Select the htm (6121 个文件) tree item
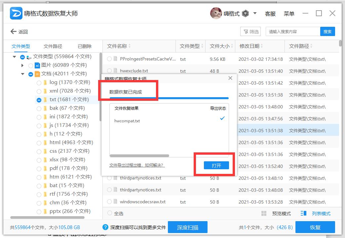This screenshot has height=238, width=345. point(70,177)
